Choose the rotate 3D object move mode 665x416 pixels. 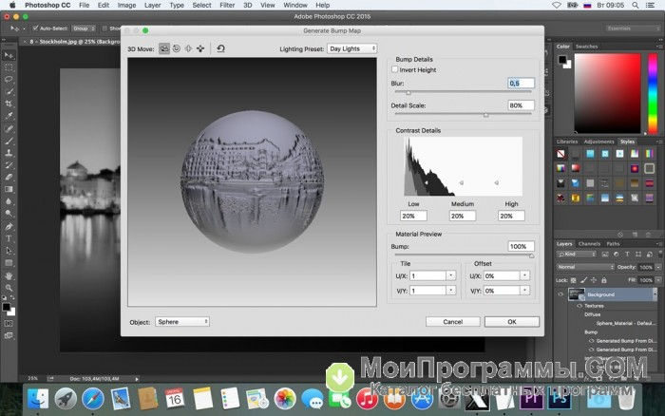pos(164,48)
